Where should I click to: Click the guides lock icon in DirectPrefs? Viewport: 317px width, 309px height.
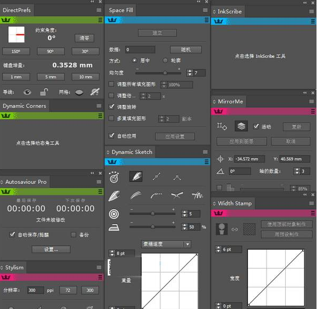(x=44, y=92)
